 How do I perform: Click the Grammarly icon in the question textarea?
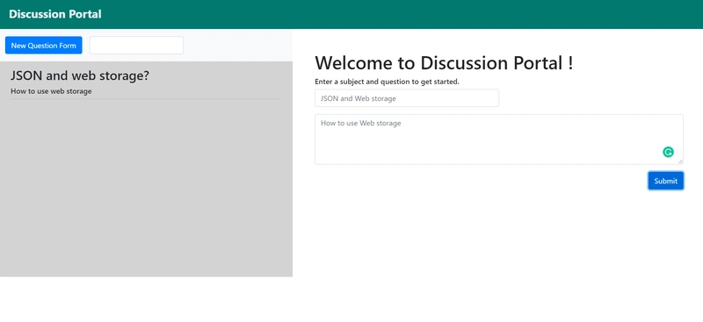(668, 153)
